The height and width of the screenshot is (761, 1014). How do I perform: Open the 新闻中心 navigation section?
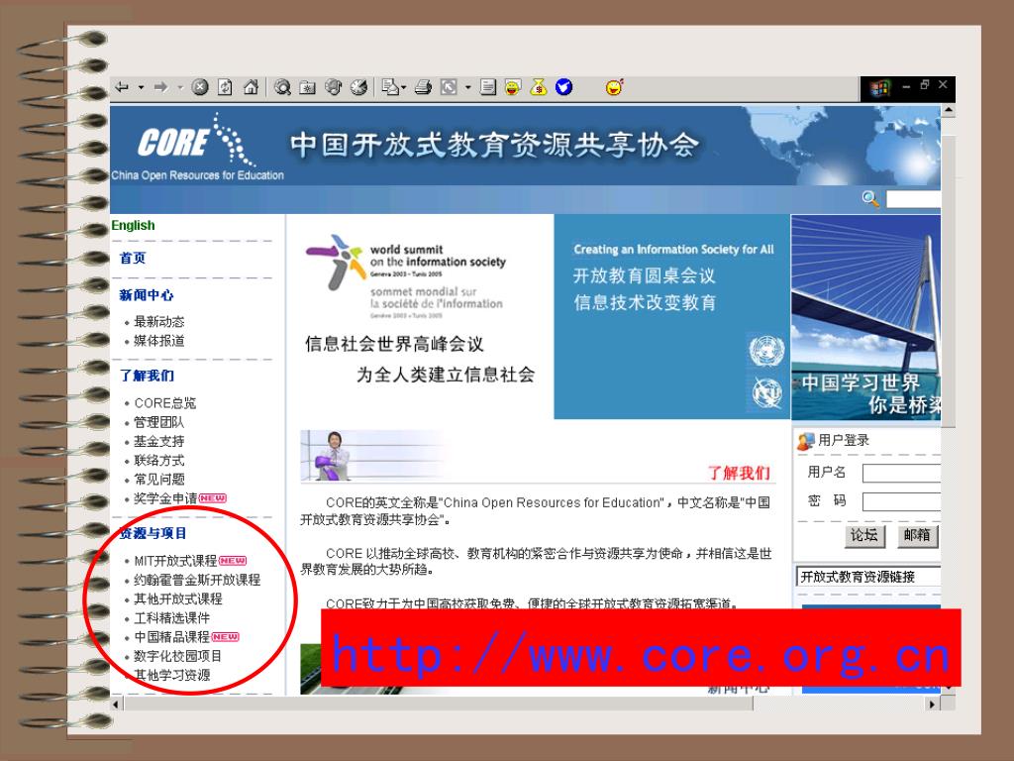[x=147, y=295]
